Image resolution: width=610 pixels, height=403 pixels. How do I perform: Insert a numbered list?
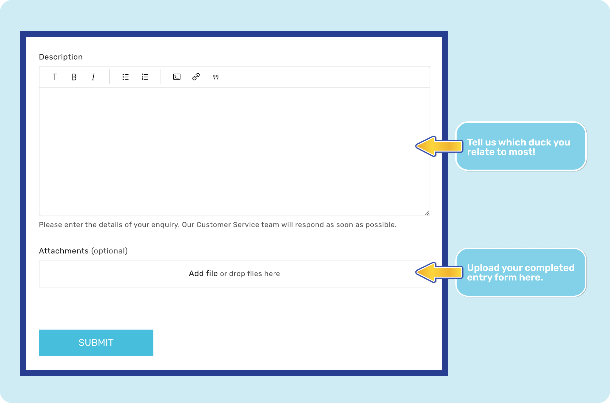point(145,77)
